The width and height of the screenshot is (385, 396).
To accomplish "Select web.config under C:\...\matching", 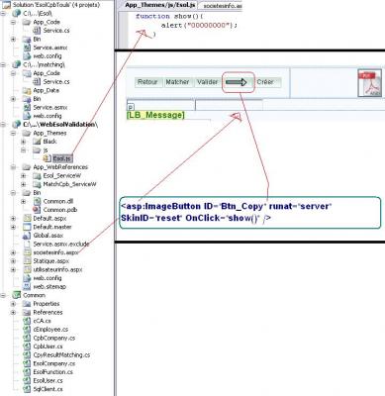I will click(48, 116).
